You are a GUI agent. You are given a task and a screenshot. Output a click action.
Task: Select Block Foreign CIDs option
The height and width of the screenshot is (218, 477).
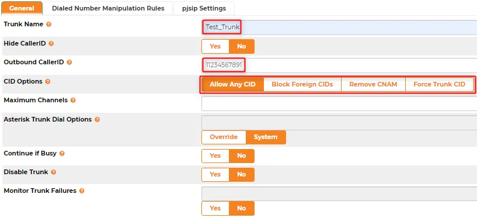pyautogui.click(x=302, y=84)
